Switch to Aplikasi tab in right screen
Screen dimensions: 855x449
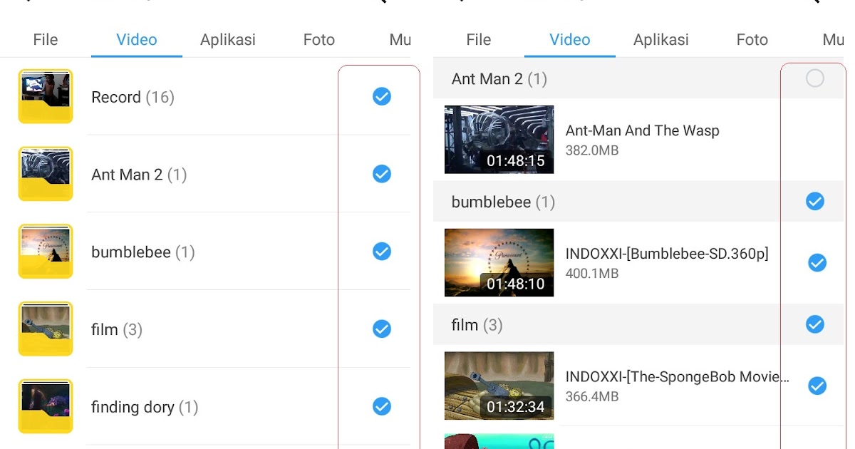coord(661,40)
